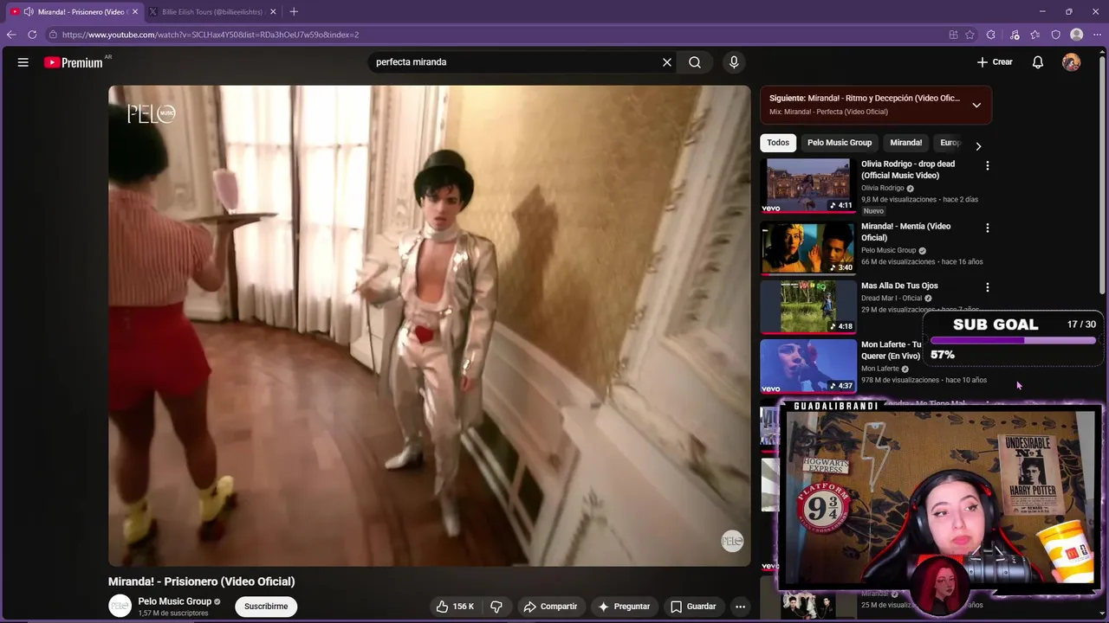
Task: Play the Miranda! Mentía thumbnail
Action: click(x=807, y=247)
